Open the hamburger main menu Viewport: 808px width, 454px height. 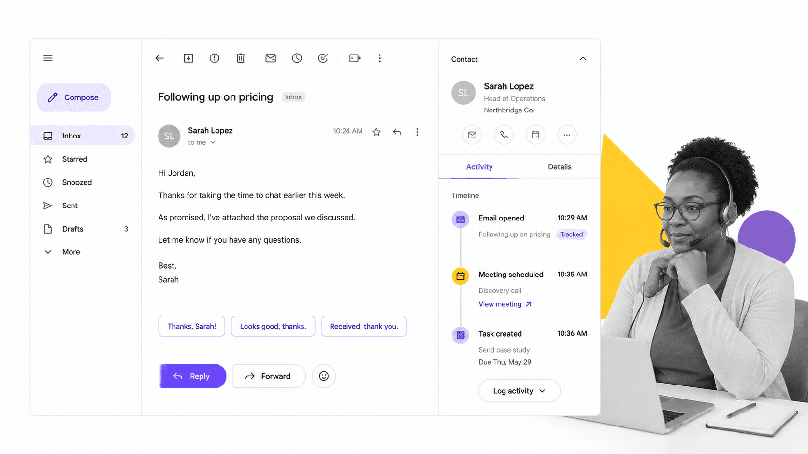48,58
